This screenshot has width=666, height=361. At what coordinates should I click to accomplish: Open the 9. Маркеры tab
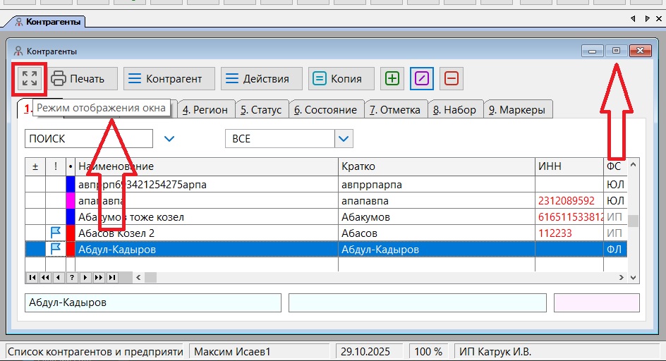[517, 110]
